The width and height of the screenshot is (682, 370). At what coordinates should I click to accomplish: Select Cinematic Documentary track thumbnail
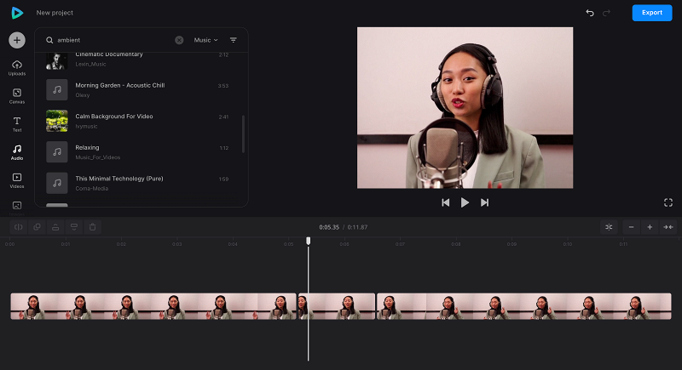tap(57, 61)
